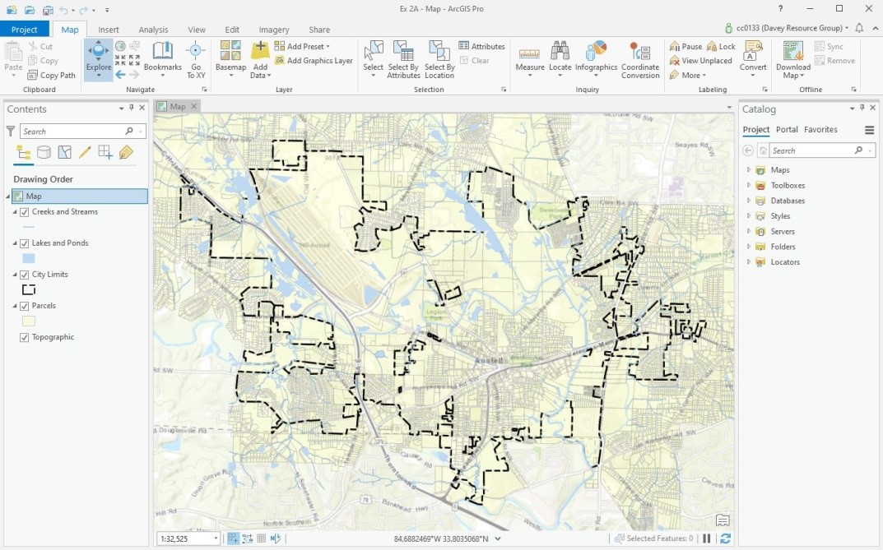Switch to the Analysis ribbon tab
The image size is (883, 550).
tap(153, 30)
